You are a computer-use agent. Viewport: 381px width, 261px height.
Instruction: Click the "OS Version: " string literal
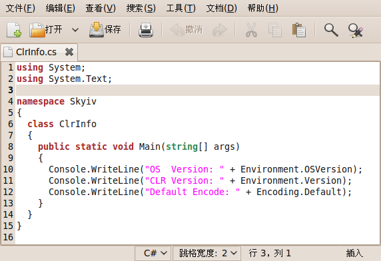(185, 169)
